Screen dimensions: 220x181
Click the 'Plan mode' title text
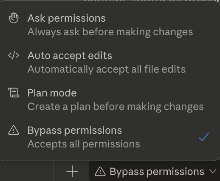tap(52, 93)
